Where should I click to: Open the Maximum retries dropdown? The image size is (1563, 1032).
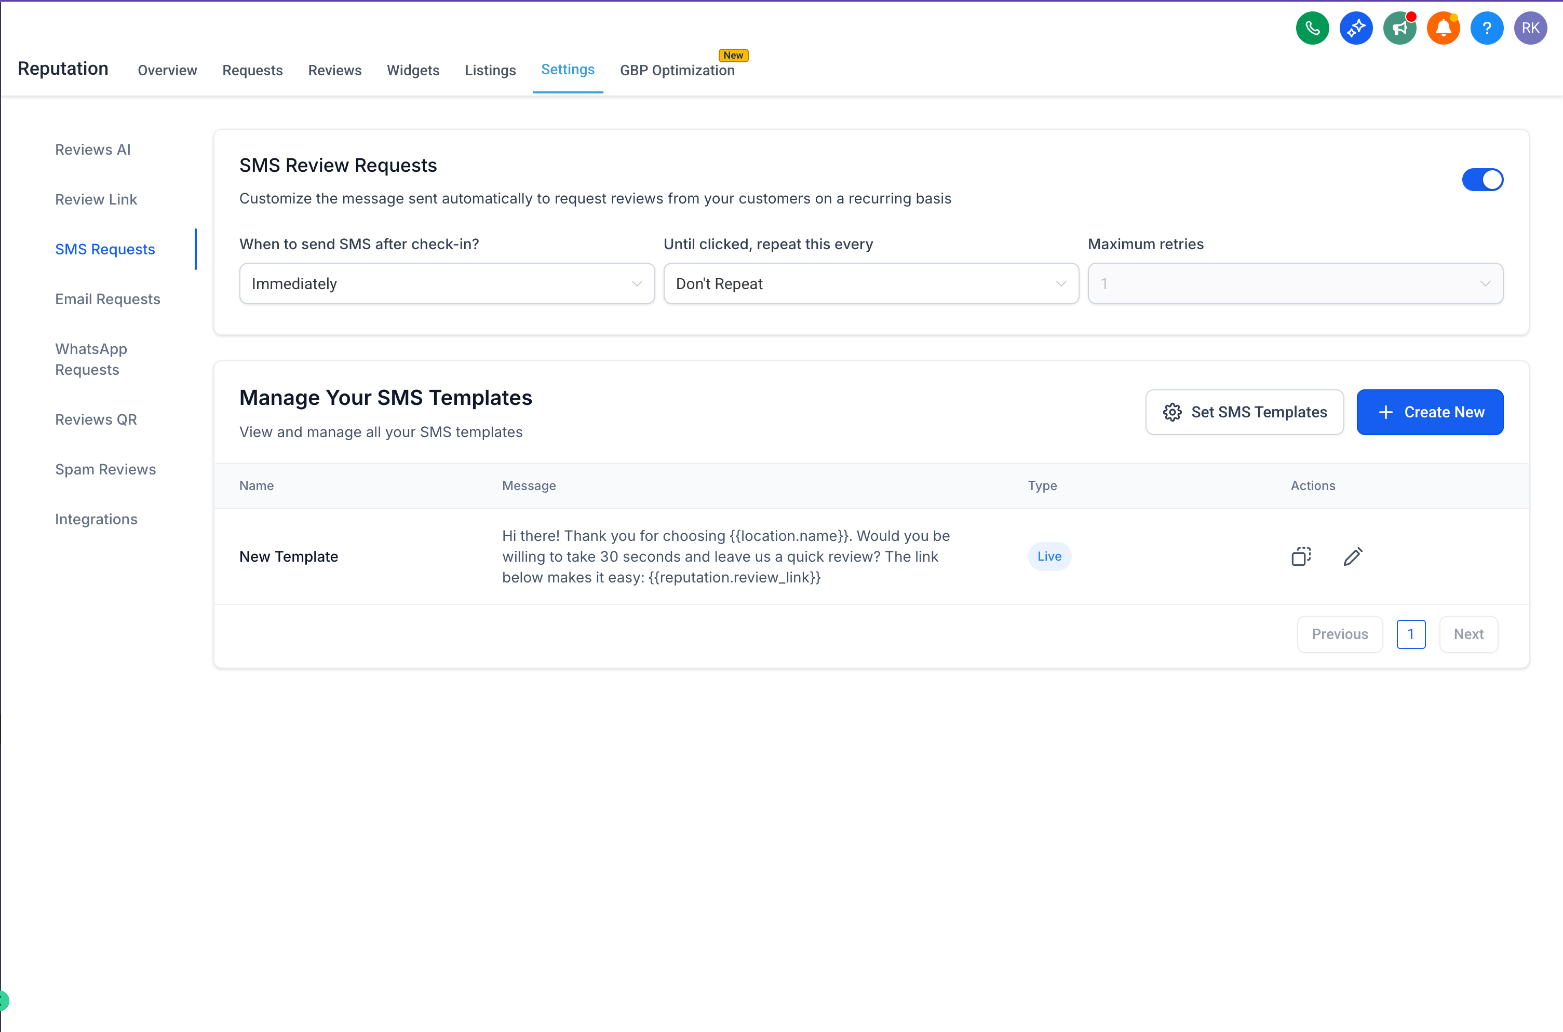click(1295, 283)
